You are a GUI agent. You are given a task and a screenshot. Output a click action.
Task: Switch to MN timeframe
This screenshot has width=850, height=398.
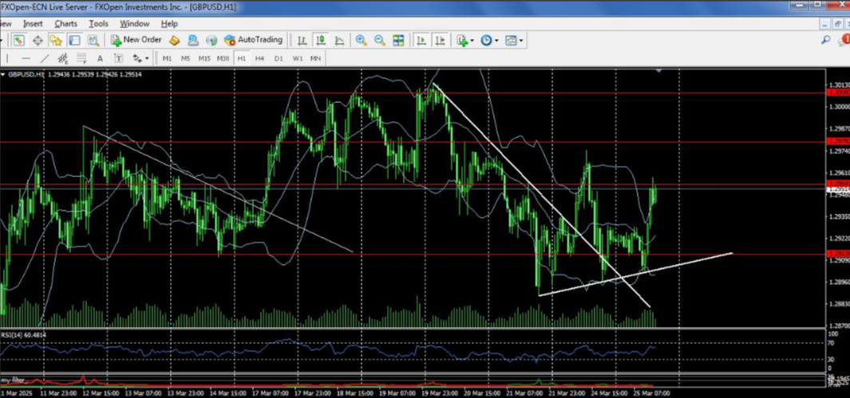[315, 58]
